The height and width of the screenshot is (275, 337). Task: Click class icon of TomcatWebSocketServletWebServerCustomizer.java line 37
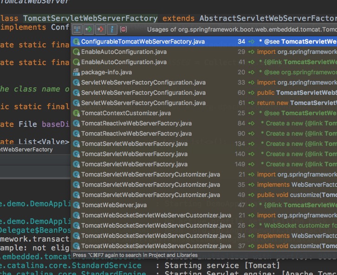[76, 246]
